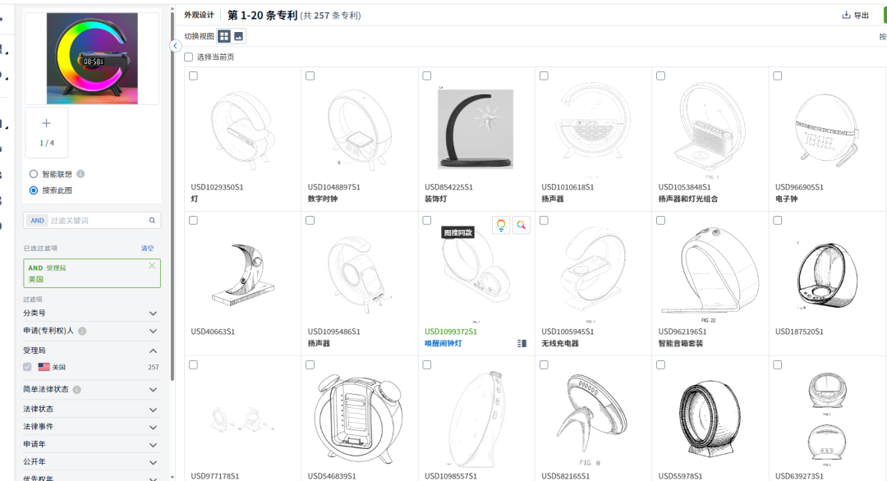Screen dimensions: 887x481
Task: Expand the 法律状态 filter section
Action: coord(153,409)
